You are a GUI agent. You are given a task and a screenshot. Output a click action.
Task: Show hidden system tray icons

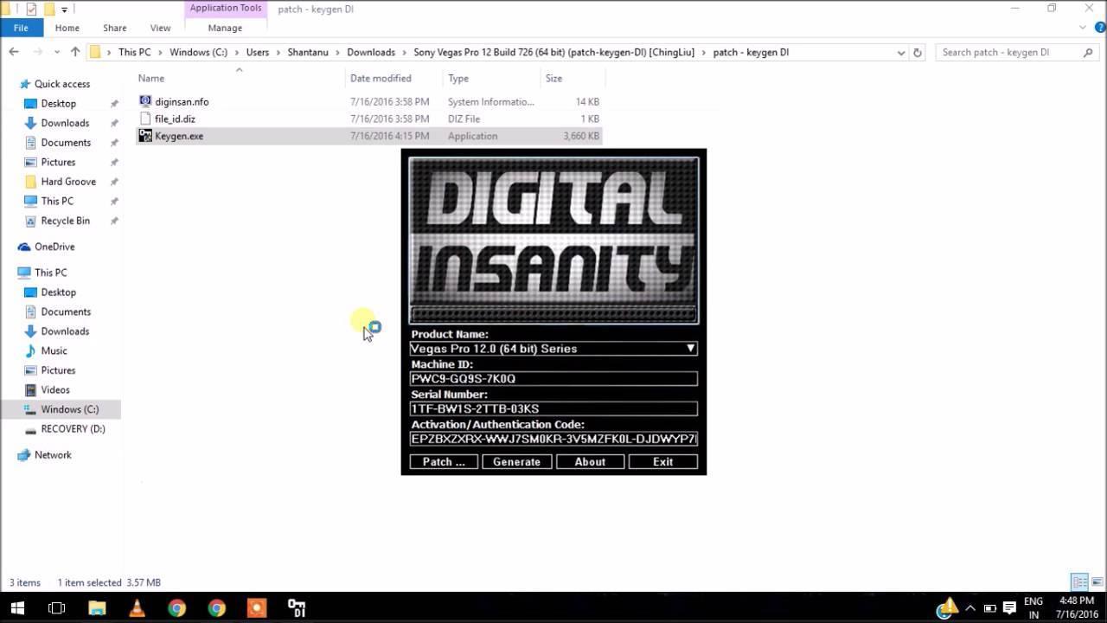click(970, 608)
